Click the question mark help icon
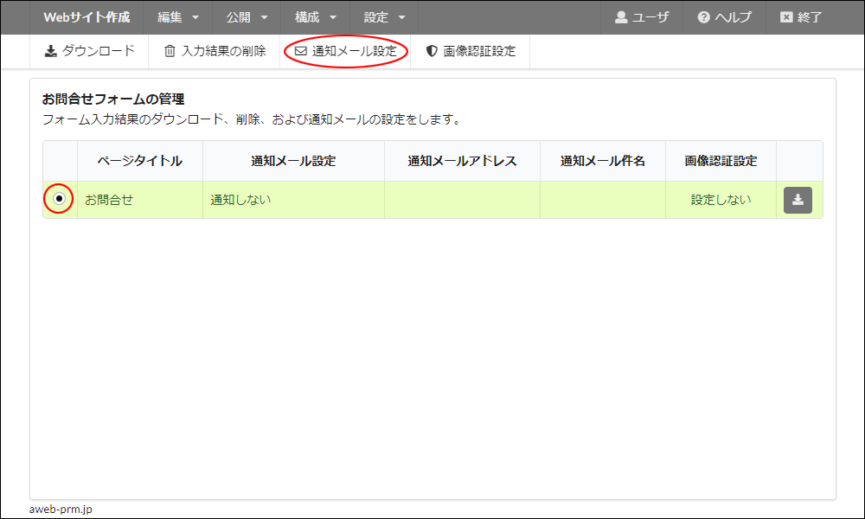Screen dimensions: 865x519 (x=703, y=17)
